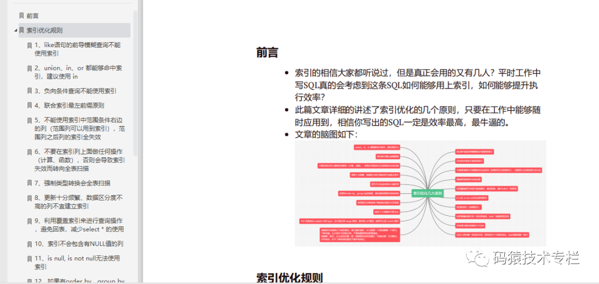Click bookmark icon for item 8、更新十分频繁
Screen dimensions: 599x284
click(x=29, y=198)
